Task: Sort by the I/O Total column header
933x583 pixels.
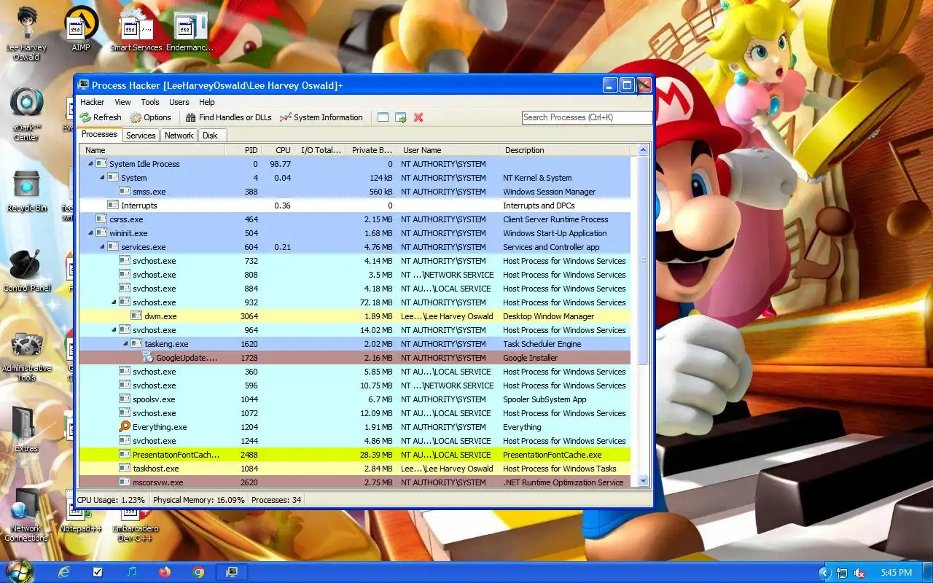Action: (321, 150)
